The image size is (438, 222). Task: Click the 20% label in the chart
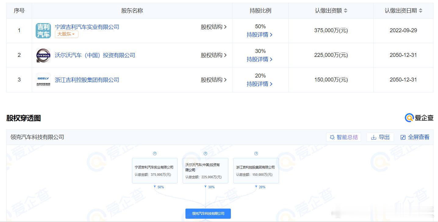pos(262,187)
